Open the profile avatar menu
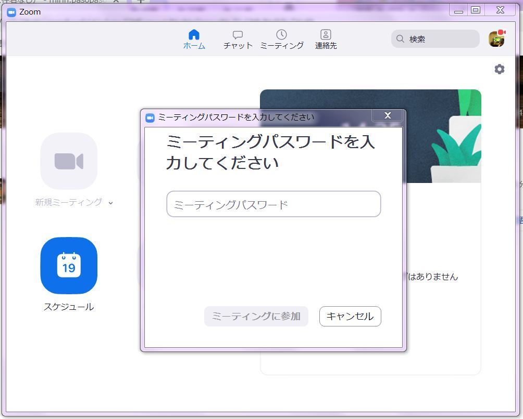Screen dimensions: 523x419 coord(496,39)
